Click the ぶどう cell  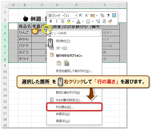tap(25, 53)
